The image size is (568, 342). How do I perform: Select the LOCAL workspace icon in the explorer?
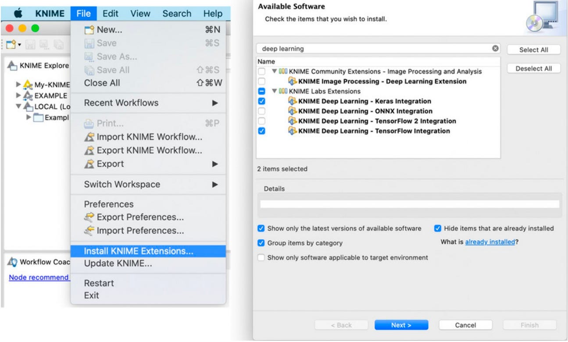(28, 107)
